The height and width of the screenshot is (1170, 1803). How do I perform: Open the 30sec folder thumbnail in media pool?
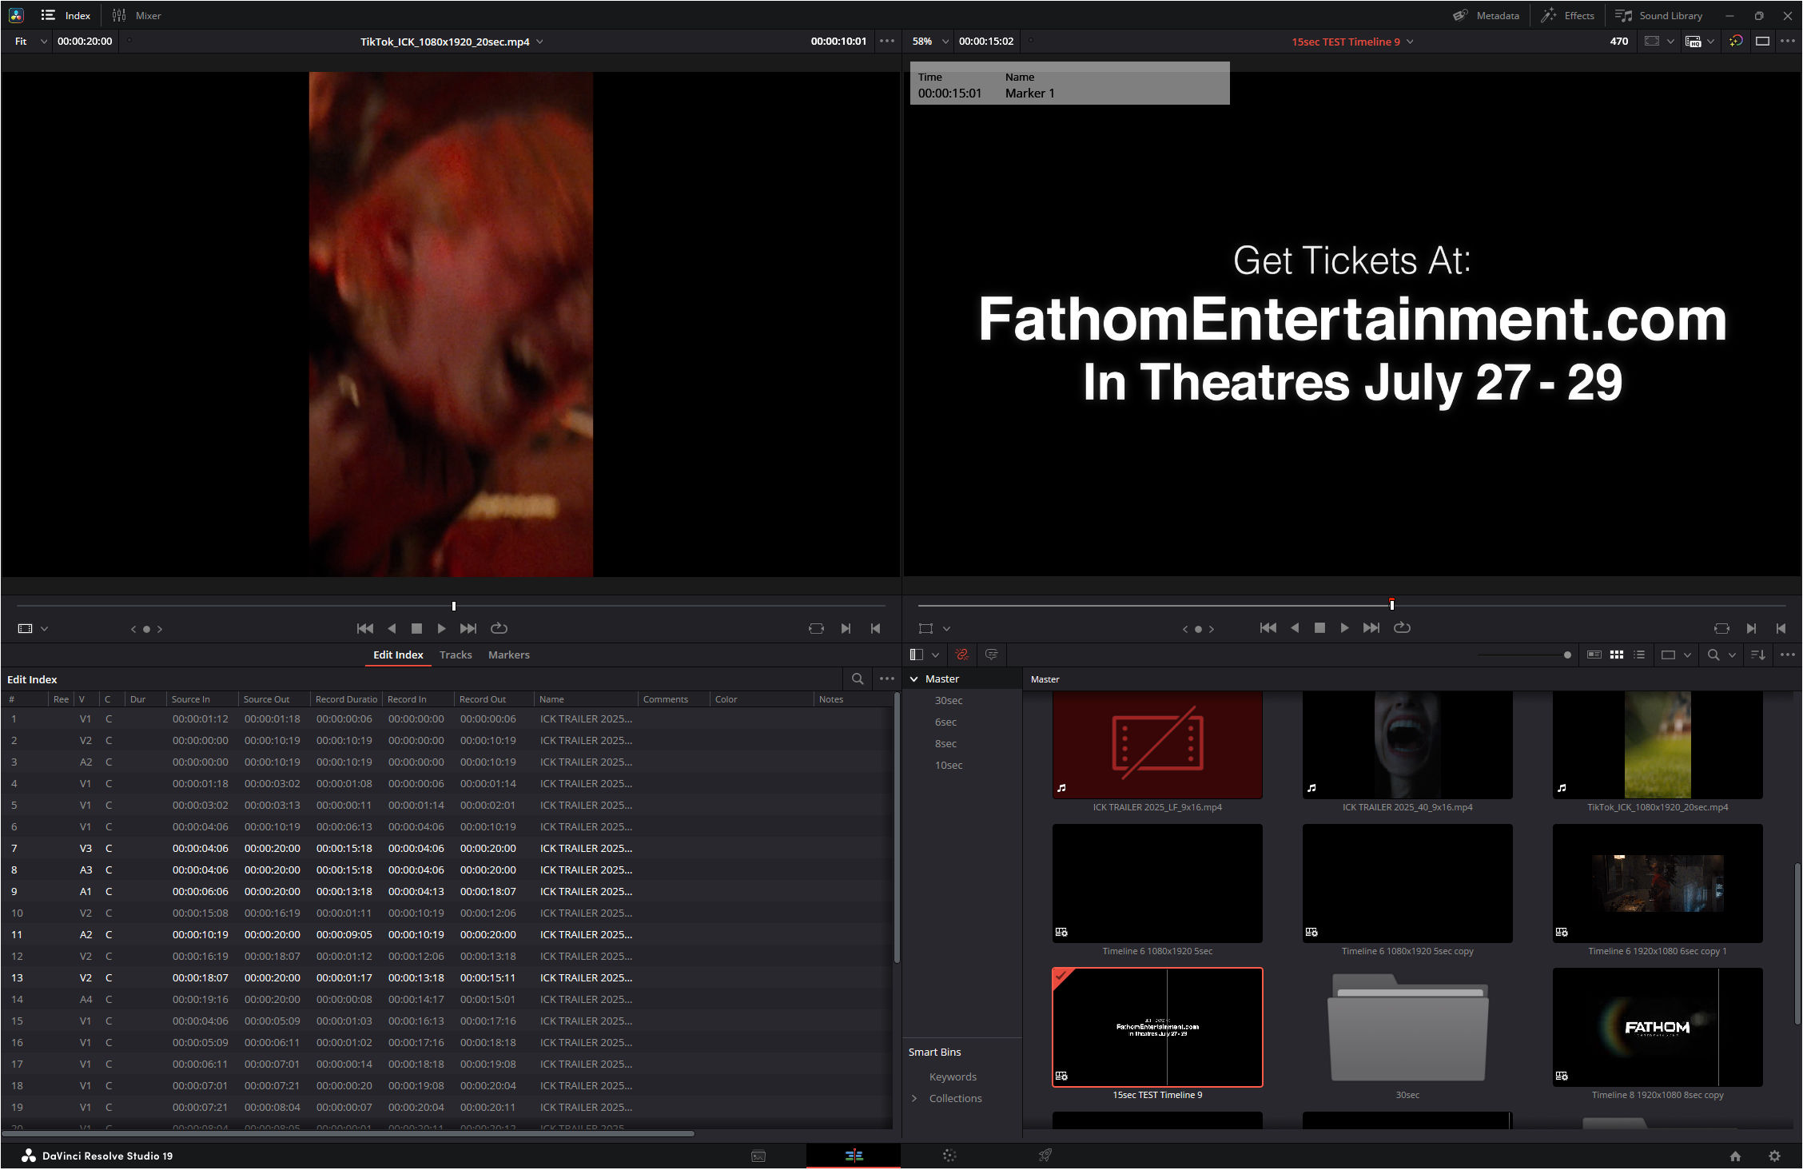(x=1407, y=1027)
